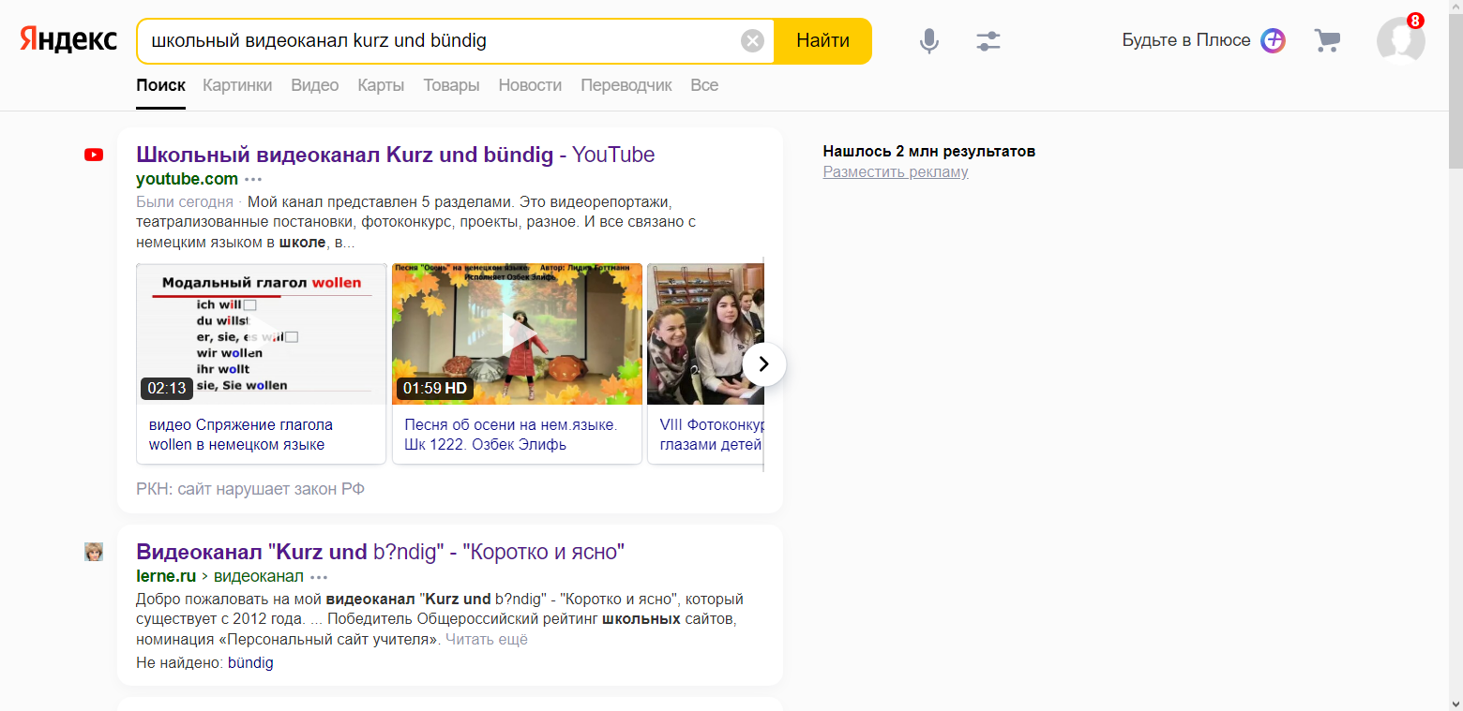The width and height of the screenshot is (1463, 711).
Task: Click 'Читать ещё' to expand snippet
Action: tap(487, 640)
